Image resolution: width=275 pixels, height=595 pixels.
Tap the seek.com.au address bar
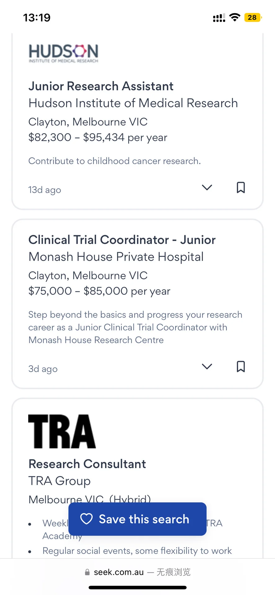click(x=137, y=572)
